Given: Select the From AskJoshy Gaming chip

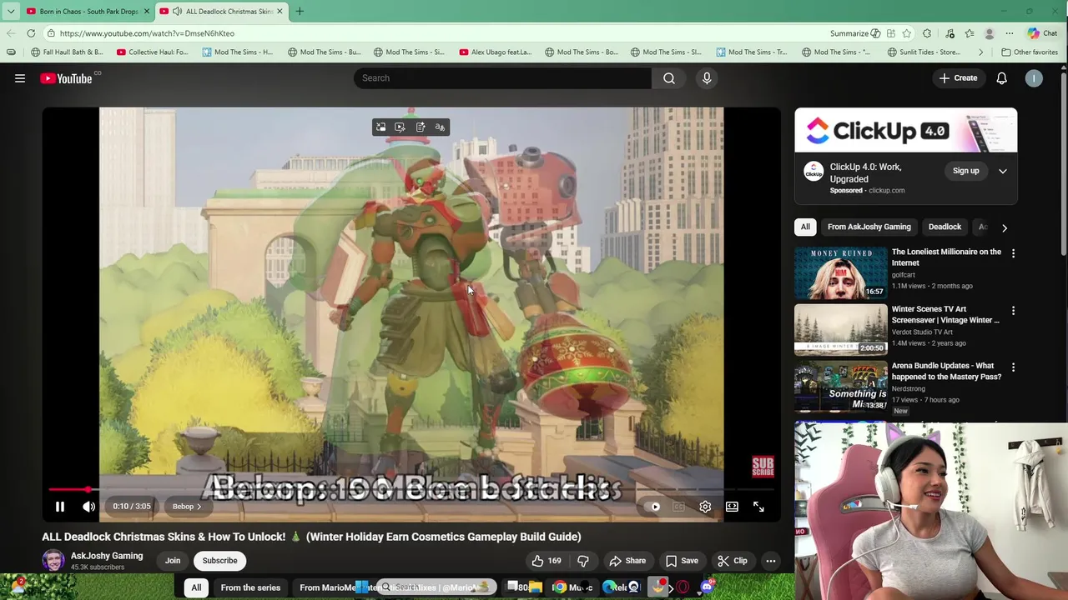Looking at the screenshot, I should [869, 227].
